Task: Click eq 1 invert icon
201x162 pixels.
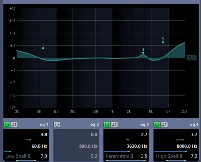Action: tap(14, 125)
